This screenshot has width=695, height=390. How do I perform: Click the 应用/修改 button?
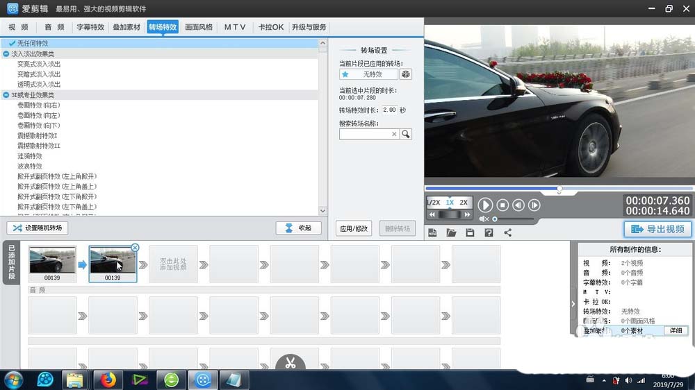(354, 228)
